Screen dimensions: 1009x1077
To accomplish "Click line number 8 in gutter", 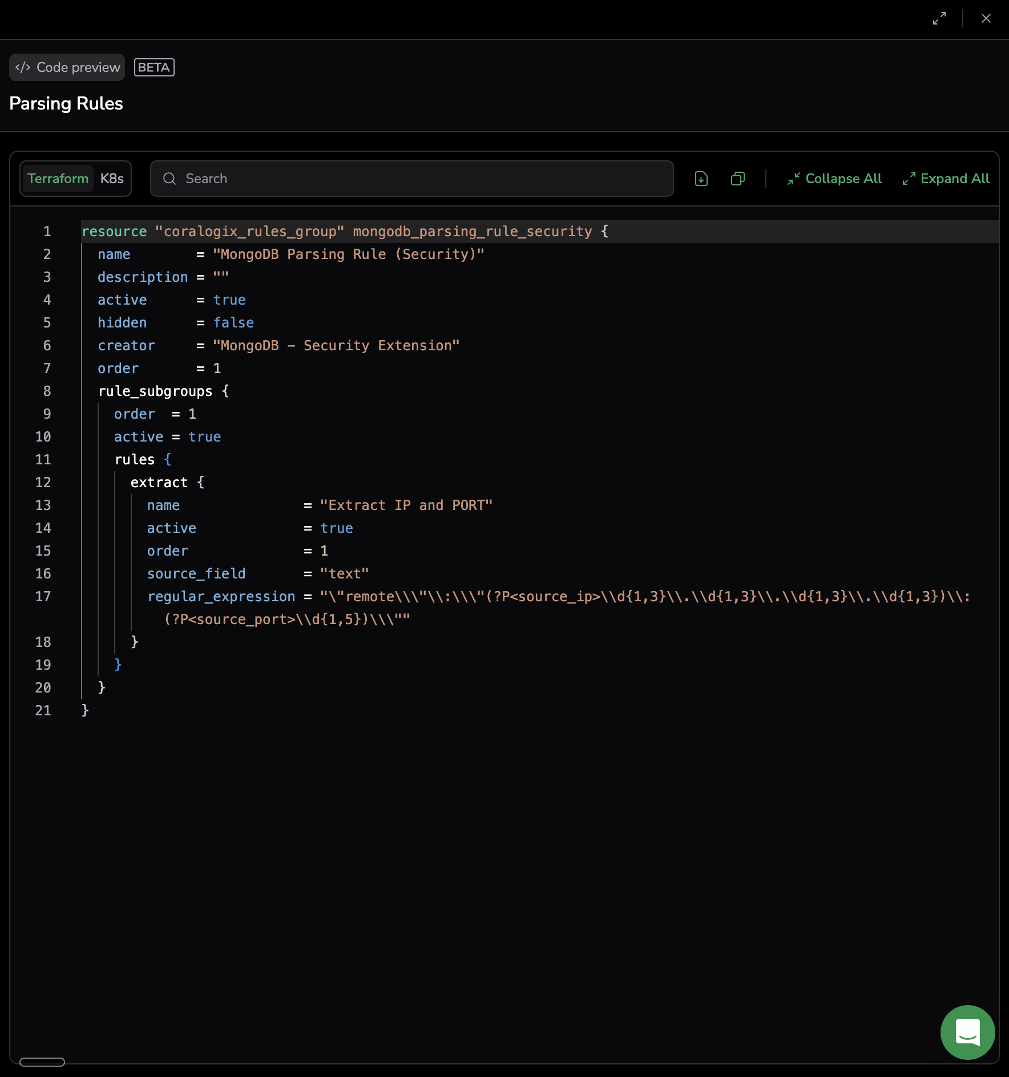I will click(47, 391).
